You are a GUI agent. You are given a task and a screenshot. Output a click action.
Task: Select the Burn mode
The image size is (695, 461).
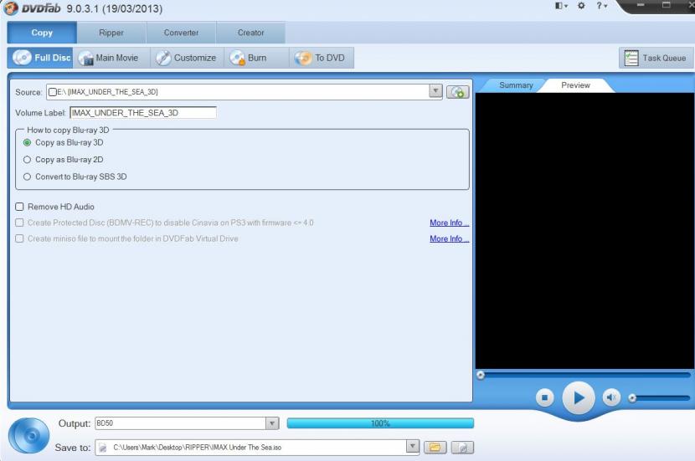click(256, 58)
